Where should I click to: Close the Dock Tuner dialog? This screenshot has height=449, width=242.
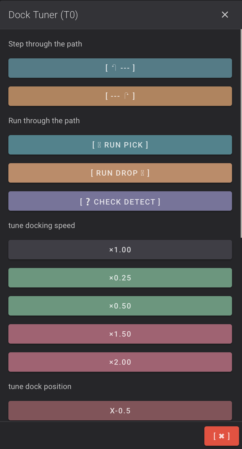click(x=225, y=15)
